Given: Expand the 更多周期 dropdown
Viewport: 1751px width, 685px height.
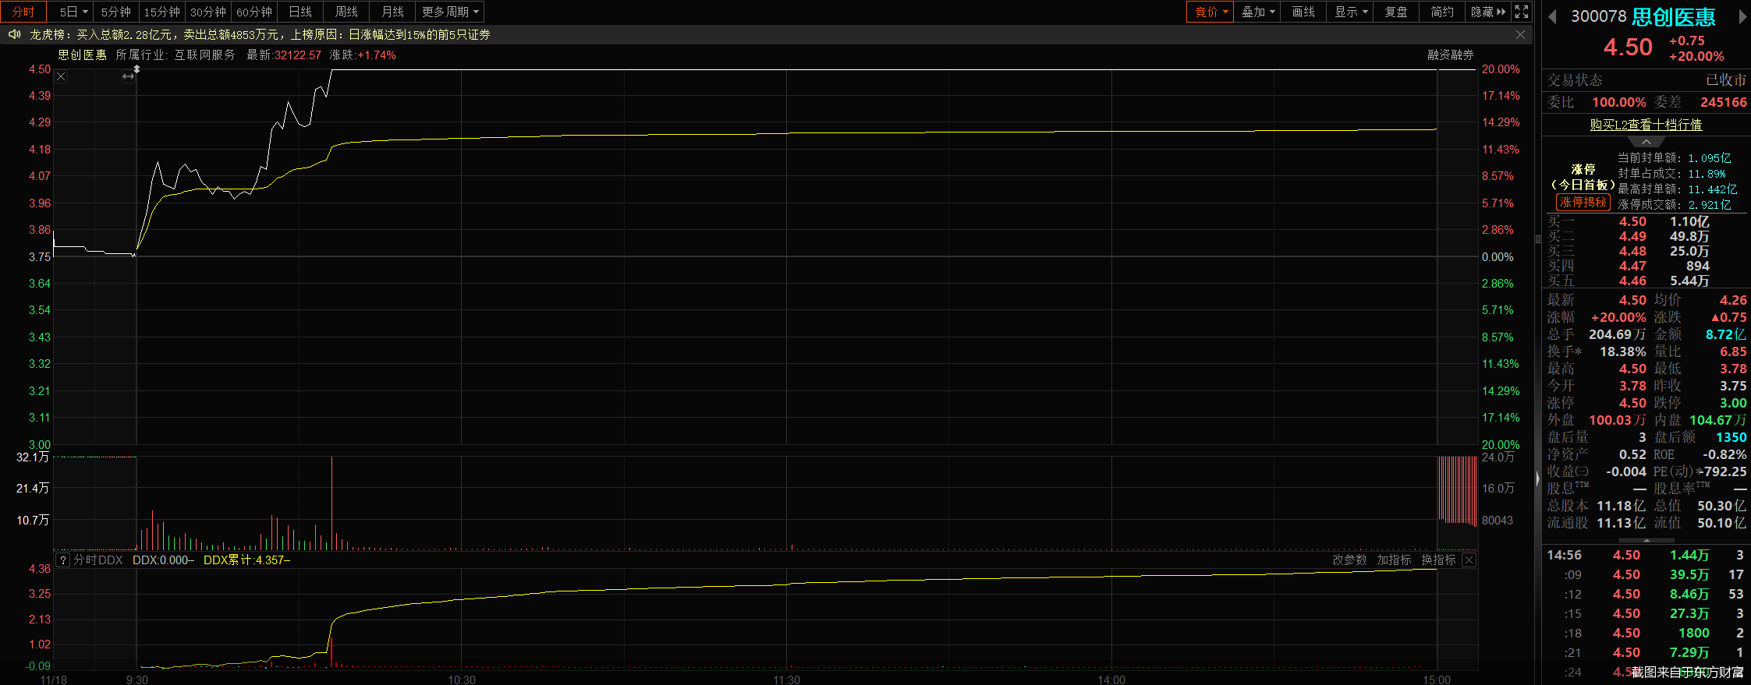Looking at the screenshot, I should [451, 12].
